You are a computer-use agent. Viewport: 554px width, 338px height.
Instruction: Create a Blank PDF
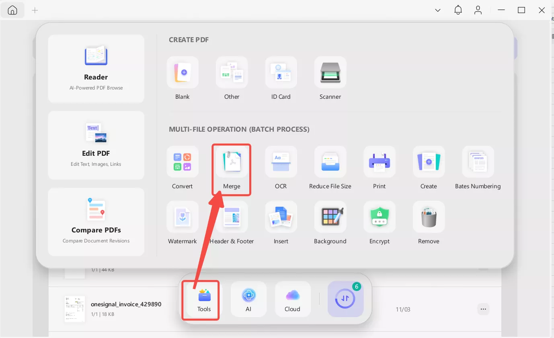tap(183, 73)
